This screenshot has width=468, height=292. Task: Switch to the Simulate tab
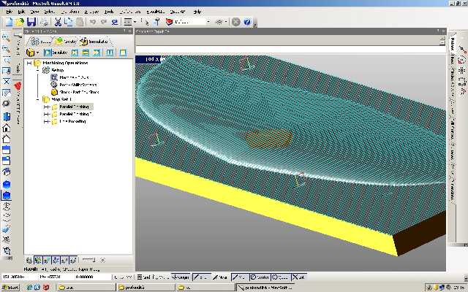[x=94, y=42]
